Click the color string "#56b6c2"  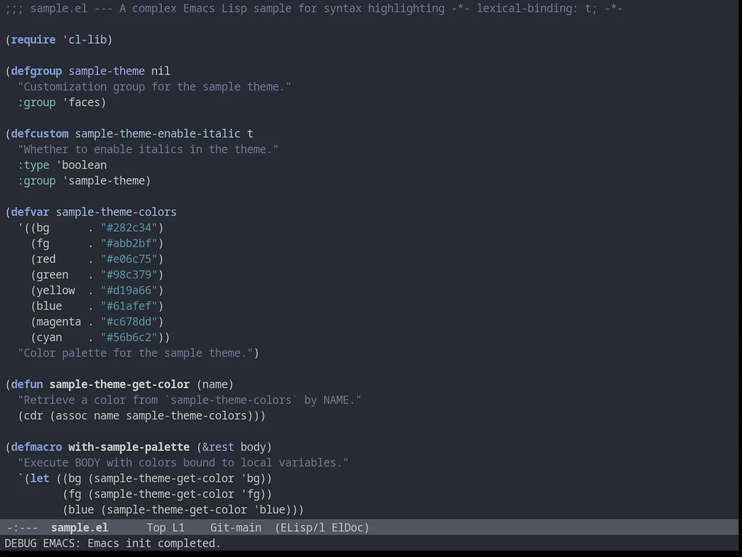[x=129, y=337]
